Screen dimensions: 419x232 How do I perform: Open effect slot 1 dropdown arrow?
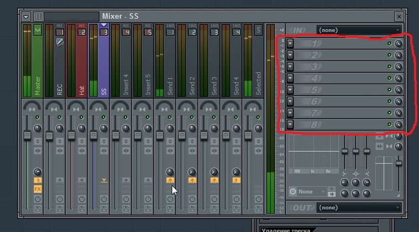(290, 44)
